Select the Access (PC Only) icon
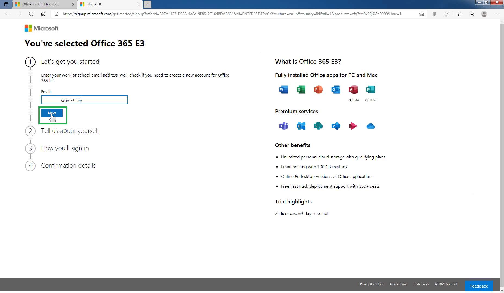The height and width of the screenshot is (293, 504). pyautogui.click(x=353, y=90)
